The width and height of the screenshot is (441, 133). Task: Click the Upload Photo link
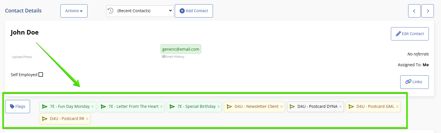[x=22, y=57]
